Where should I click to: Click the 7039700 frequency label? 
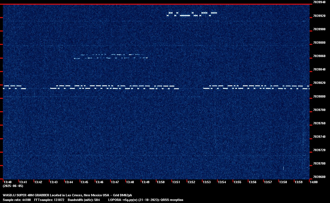(319, 163)
